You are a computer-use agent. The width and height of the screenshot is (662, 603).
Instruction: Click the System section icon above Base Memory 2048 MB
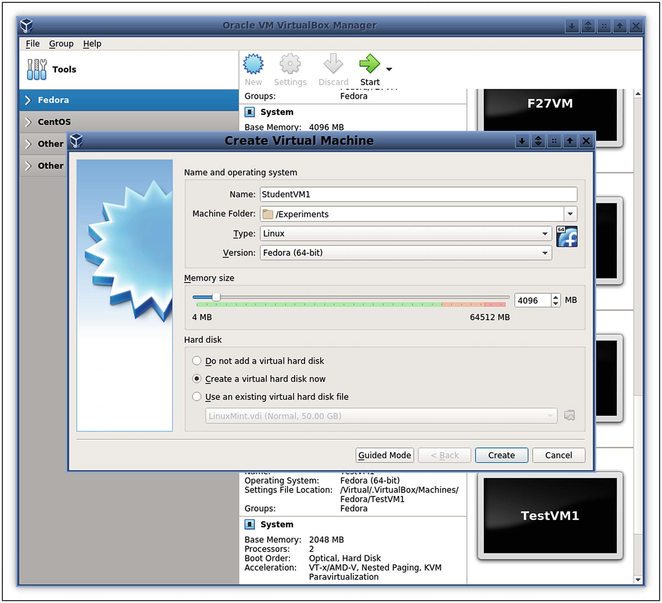point(249,524)
